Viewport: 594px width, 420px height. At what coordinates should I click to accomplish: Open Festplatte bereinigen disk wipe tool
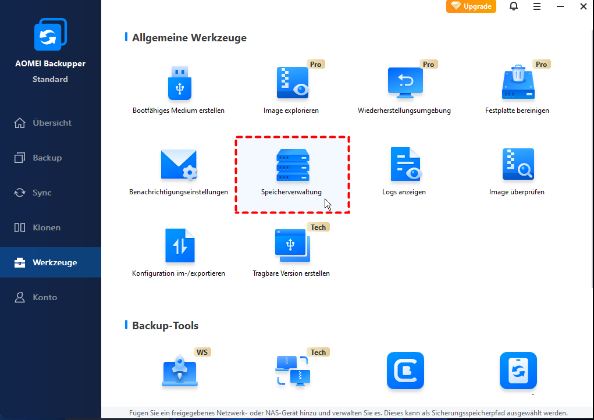pos(518,82)
